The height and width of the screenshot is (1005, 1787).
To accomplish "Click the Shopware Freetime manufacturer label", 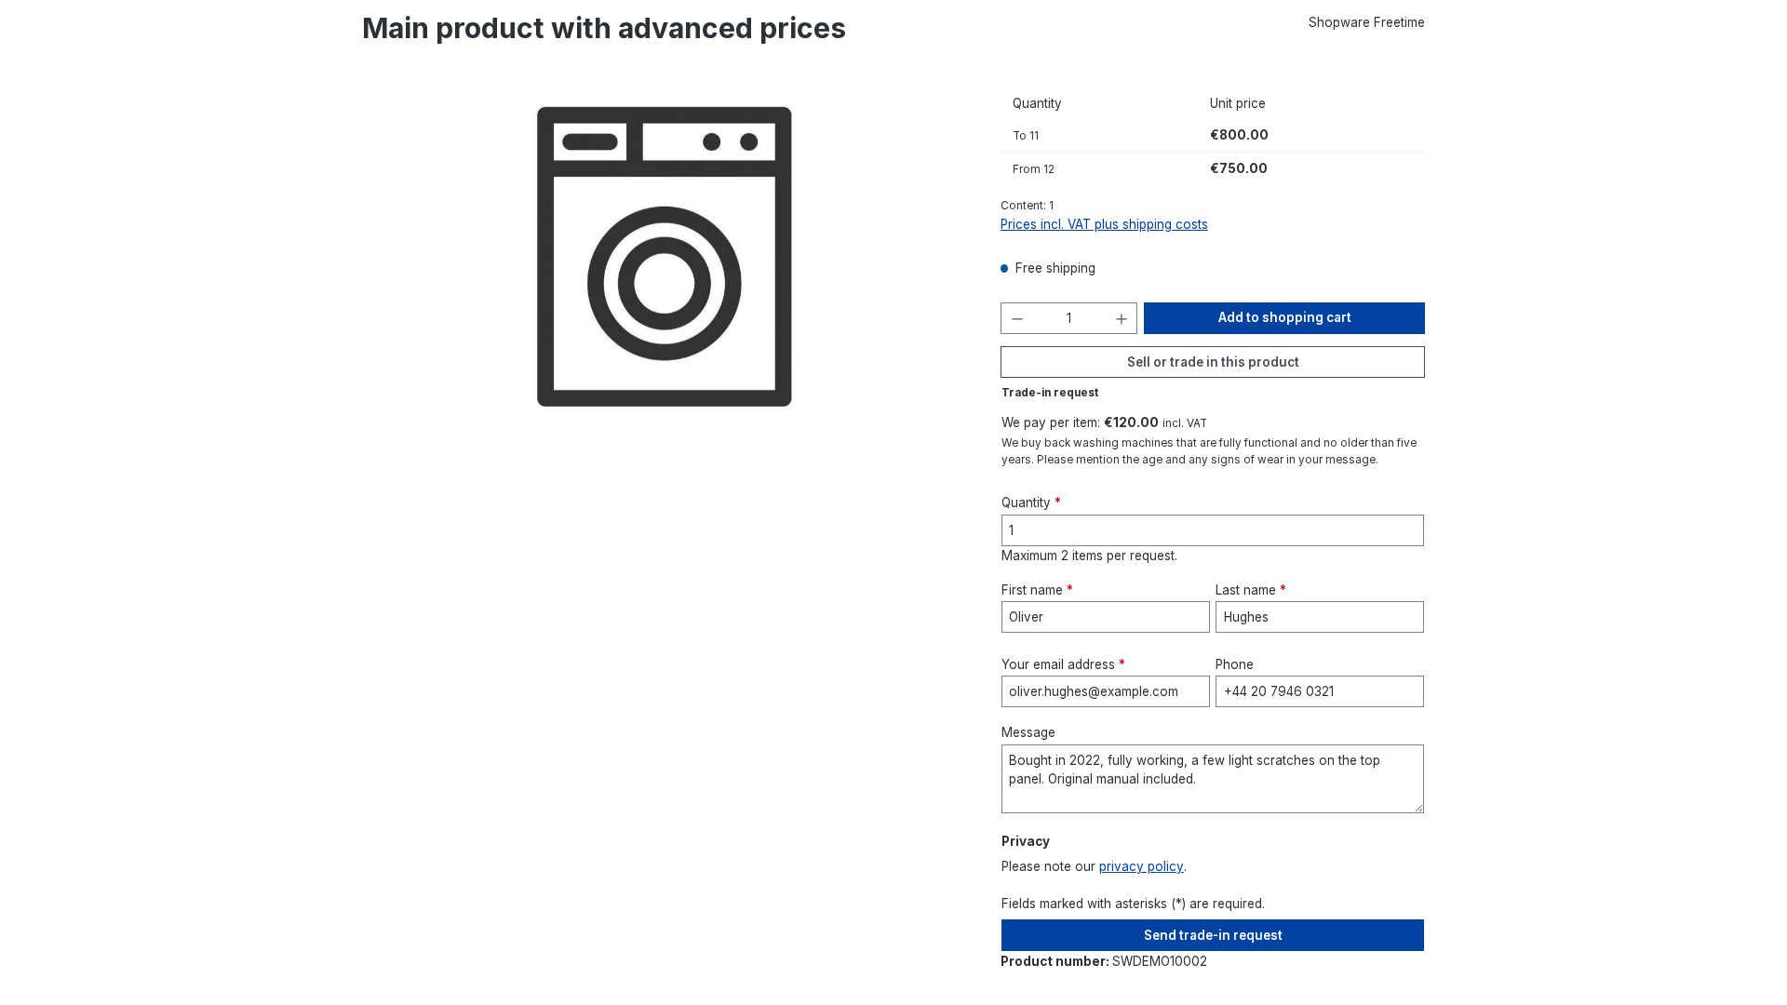I will tap(1366, 22).
